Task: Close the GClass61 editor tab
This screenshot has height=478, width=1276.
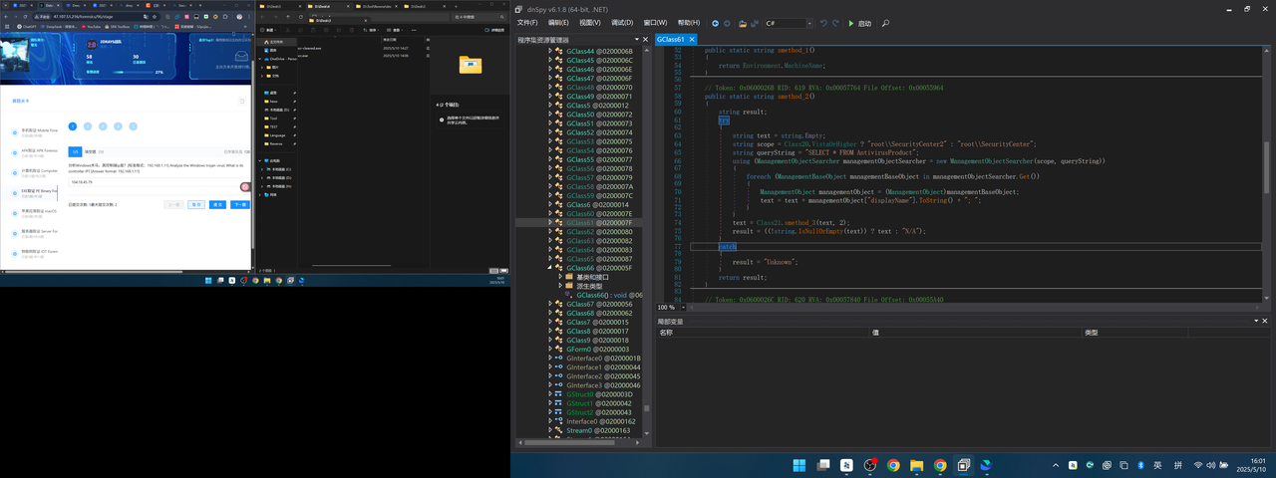Action: tap(692, 40)
